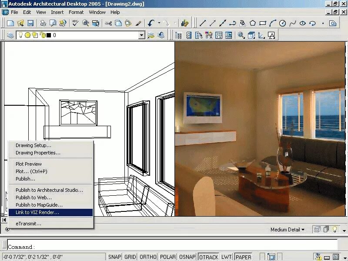Open the UCS axis flyout
The image size is (348, 261).
[261, 35]
